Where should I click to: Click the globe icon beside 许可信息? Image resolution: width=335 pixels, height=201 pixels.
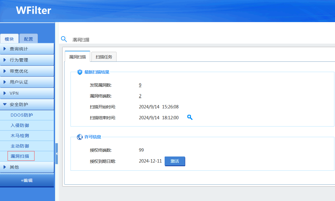80,137
